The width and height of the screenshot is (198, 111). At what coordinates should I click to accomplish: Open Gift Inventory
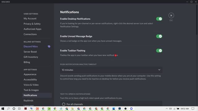pos(31,57)
